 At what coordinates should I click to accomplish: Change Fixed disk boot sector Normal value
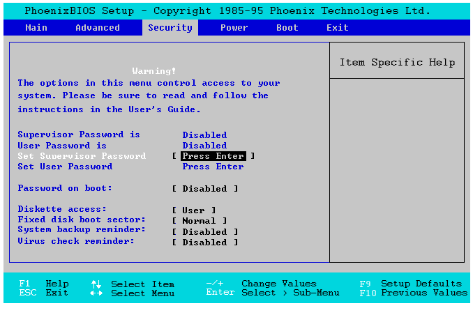[199, 221]
